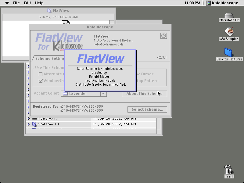Screen dimensions: 244x183
Task: Click the Select Scheme... button
Action: point(147,109)
